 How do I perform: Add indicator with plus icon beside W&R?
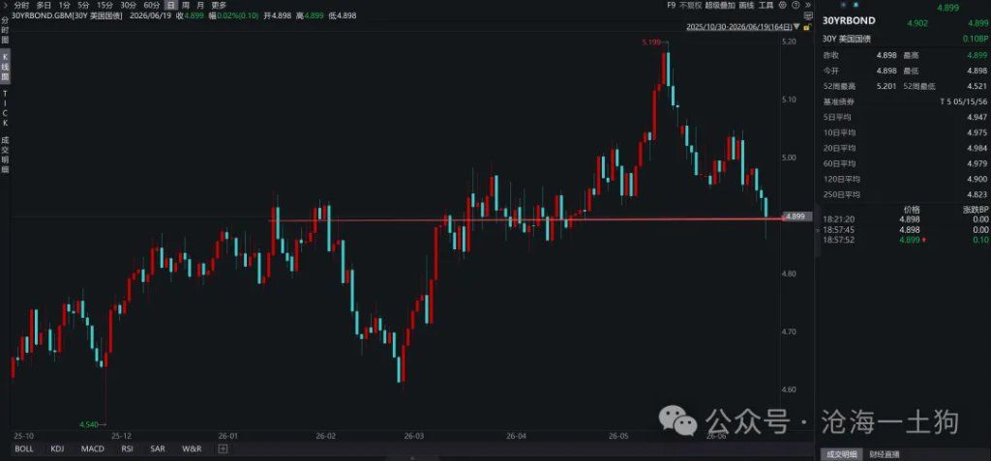point(223,449)
